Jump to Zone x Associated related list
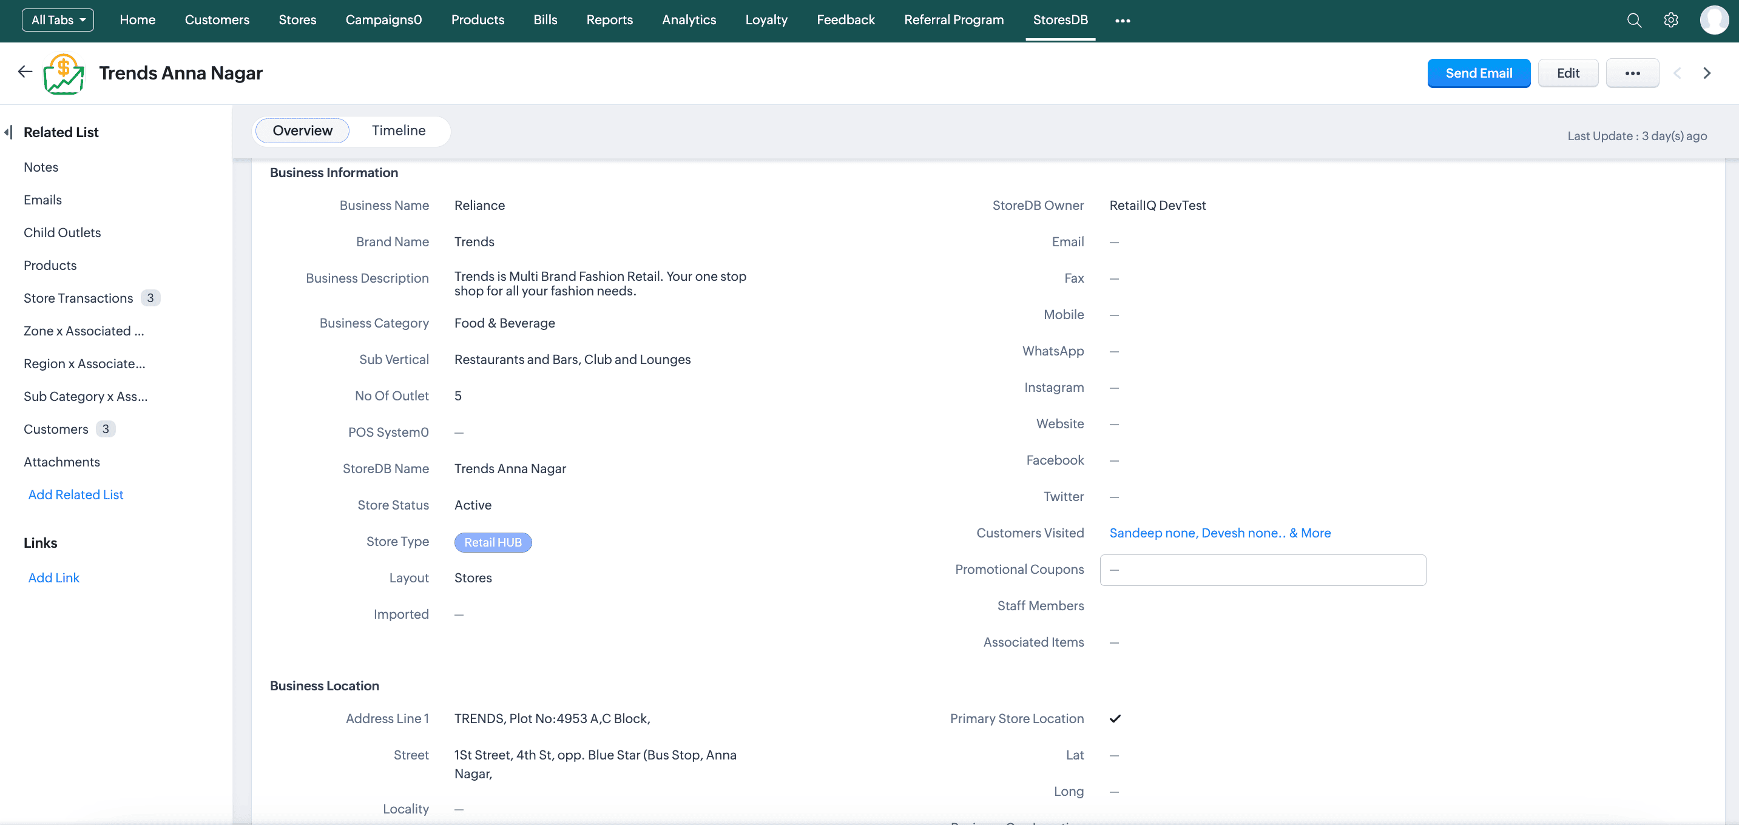This screenshot has width=1739, height=825. tap(84, 331)
